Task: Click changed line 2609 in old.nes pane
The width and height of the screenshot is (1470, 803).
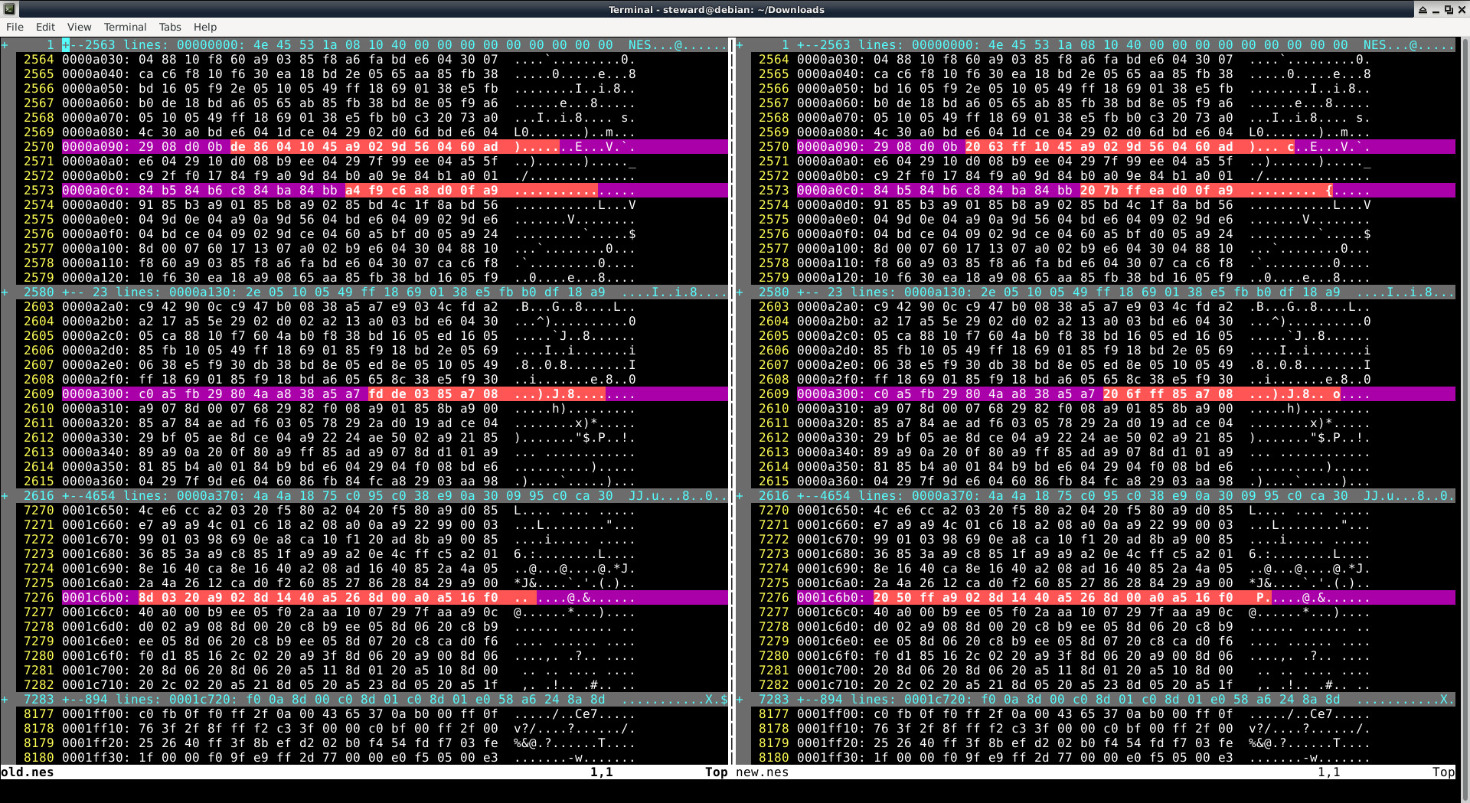Action: 364,394
